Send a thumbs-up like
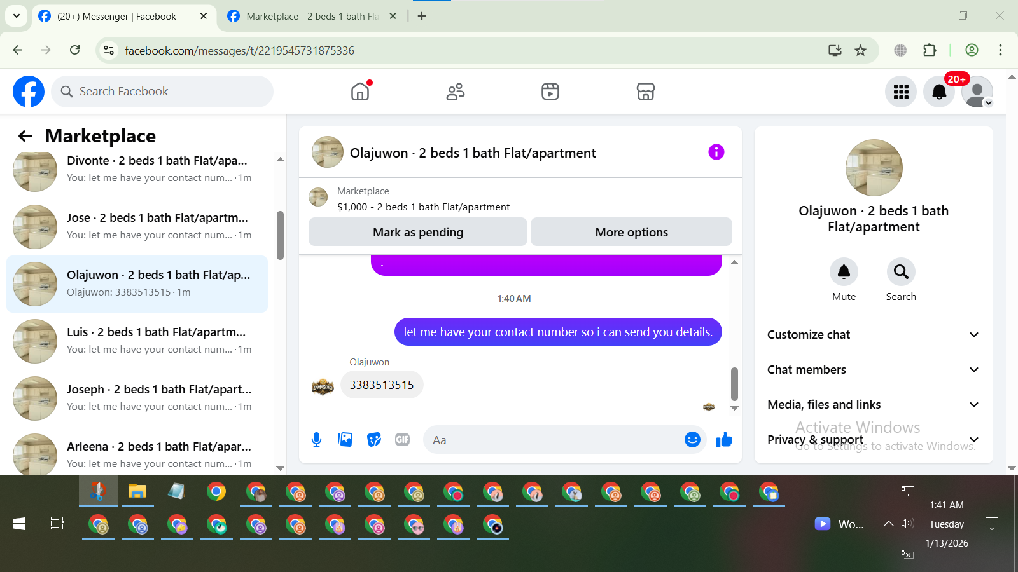The height and width of the screenshot is (572, 1018). [x=724, y=439]
